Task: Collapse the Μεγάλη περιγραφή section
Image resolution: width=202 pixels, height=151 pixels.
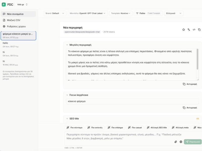Action: point(67,45)
